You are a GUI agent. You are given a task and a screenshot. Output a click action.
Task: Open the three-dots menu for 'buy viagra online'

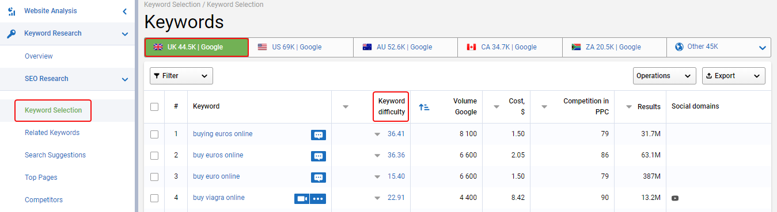click(319, 198)
